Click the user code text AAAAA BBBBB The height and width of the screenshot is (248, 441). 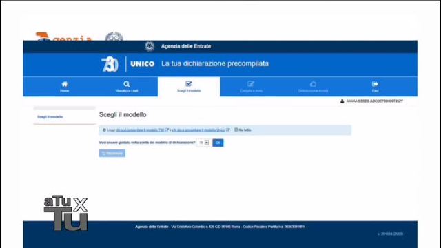click(375, 101)
